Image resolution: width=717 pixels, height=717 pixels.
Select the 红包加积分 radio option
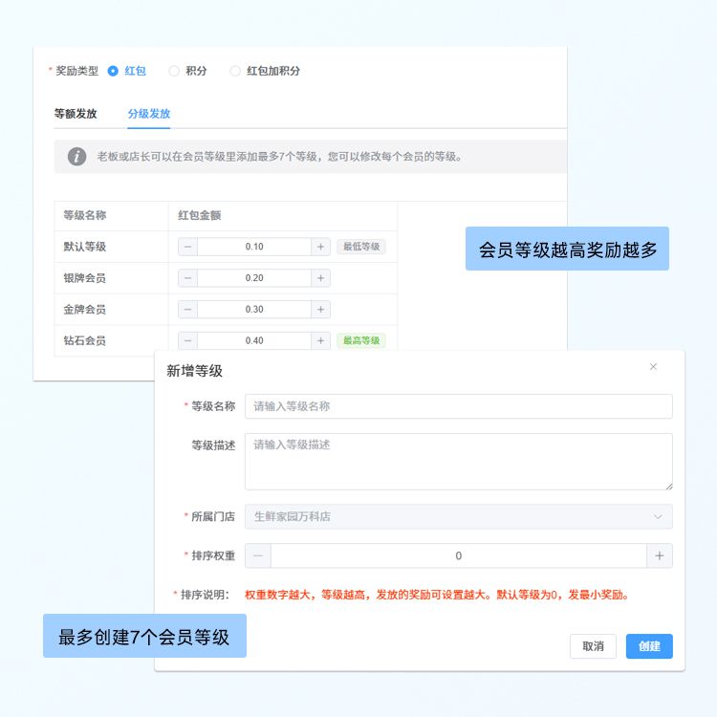point(235,71)
